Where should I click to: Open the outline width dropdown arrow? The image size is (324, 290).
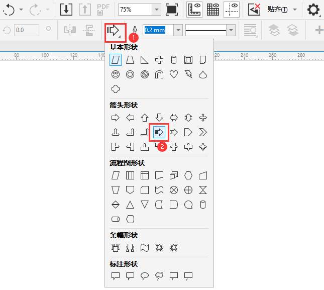coord(178,30)
